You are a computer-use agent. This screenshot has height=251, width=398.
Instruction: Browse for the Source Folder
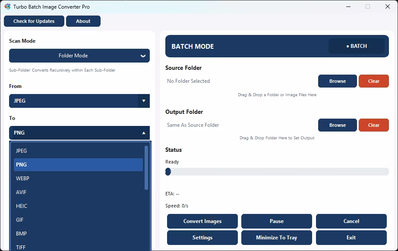coord(337,81)
